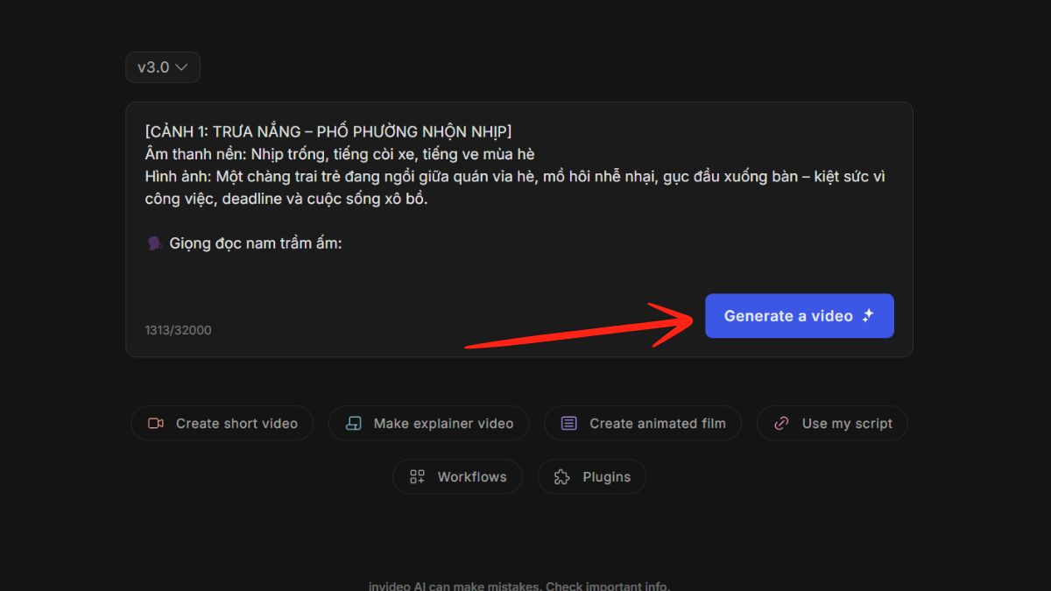The width and height of the screenshot is (1051, 591).
Task: Click the "CẢNH 1: TRƯA NẮNG" heading line
Action: [x=328, y=131]
